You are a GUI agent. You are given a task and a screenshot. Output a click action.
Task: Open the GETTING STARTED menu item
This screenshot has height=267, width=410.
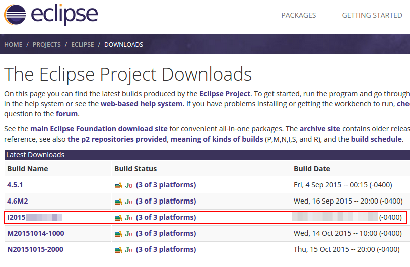pos(372,15)
